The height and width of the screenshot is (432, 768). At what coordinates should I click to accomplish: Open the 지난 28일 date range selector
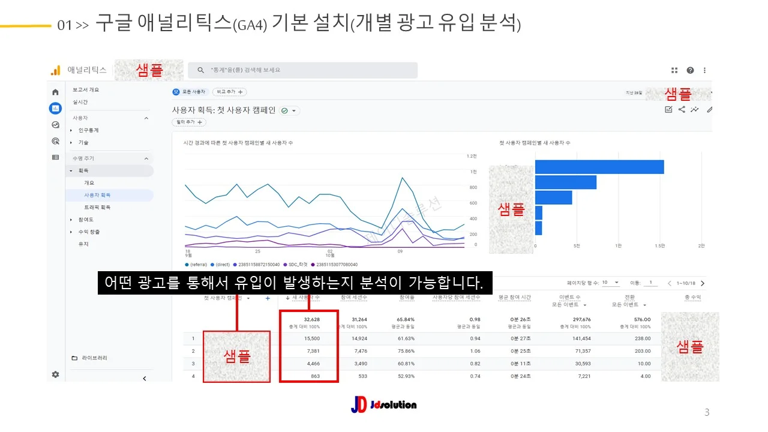635,93
